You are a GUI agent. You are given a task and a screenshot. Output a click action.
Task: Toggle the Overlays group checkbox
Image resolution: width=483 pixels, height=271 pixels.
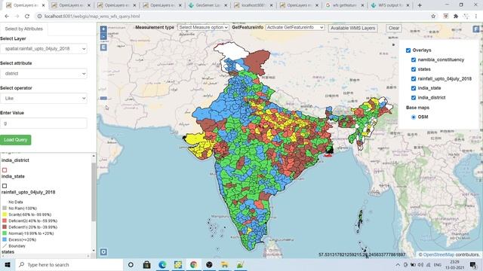408,50
